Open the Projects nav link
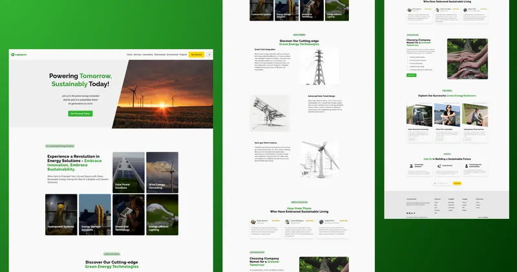 click(183, 55)
